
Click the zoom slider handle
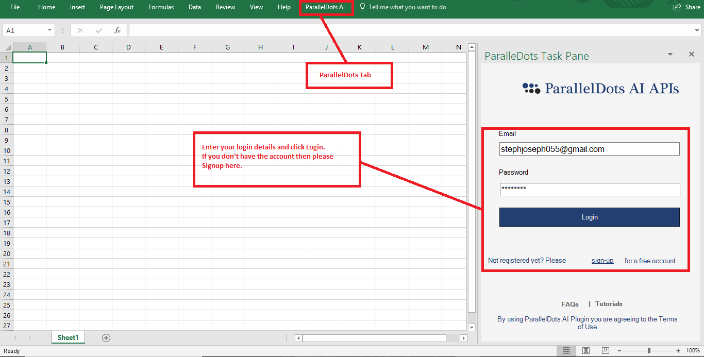tap(649, 351)
